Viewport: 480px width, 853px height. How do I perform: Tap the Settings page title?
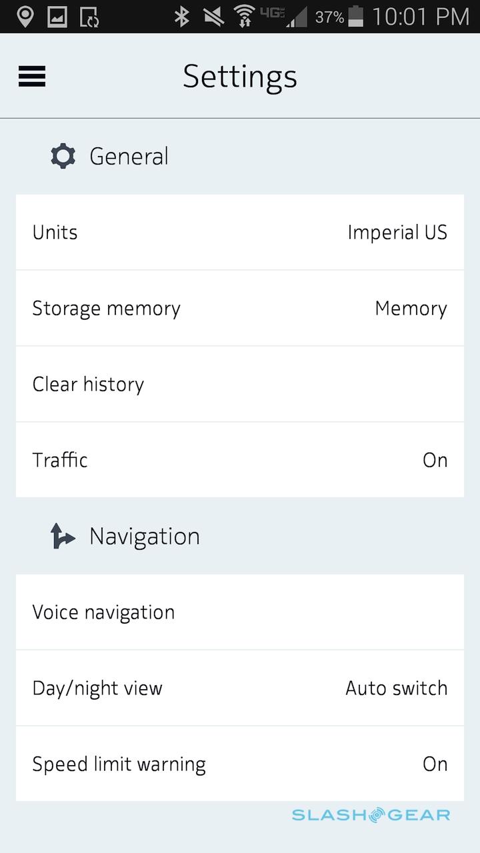tap(240, 77)
